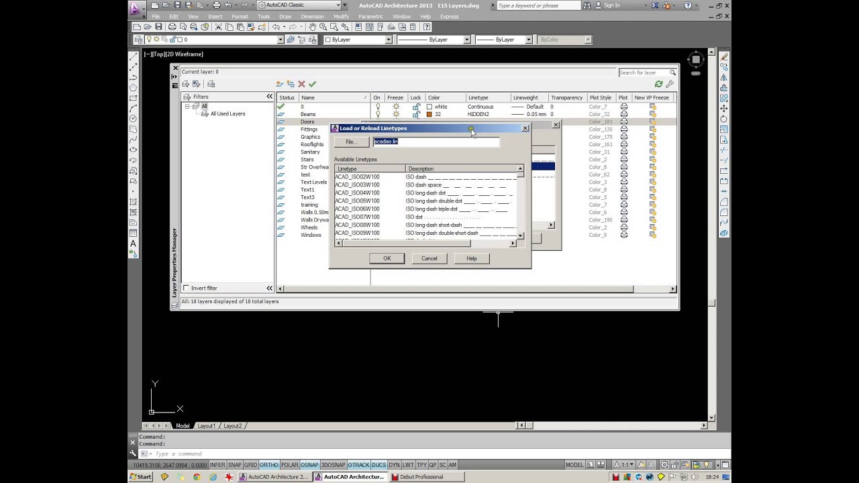Switch to the Layout2 tab
The width and height of the screenshot is (859, 483).
[232, 426]
